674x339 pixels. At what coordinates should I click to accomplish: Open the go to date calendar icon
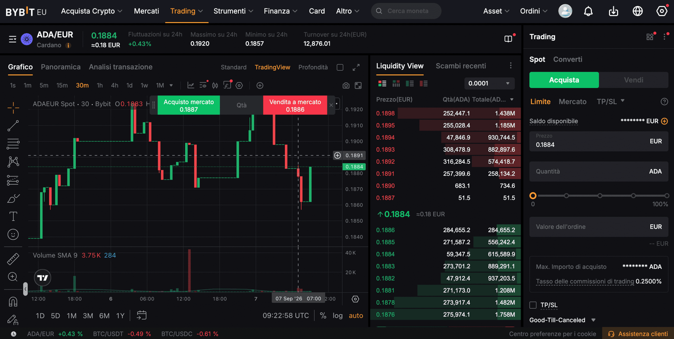(x=142, y=315)
